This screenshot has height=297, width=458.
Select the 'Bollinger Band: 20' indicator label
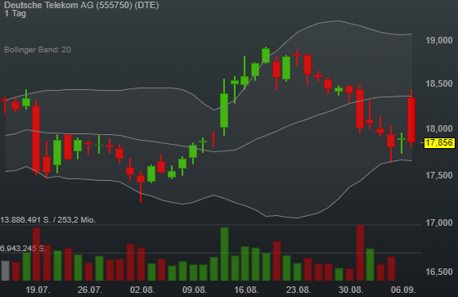38,50
